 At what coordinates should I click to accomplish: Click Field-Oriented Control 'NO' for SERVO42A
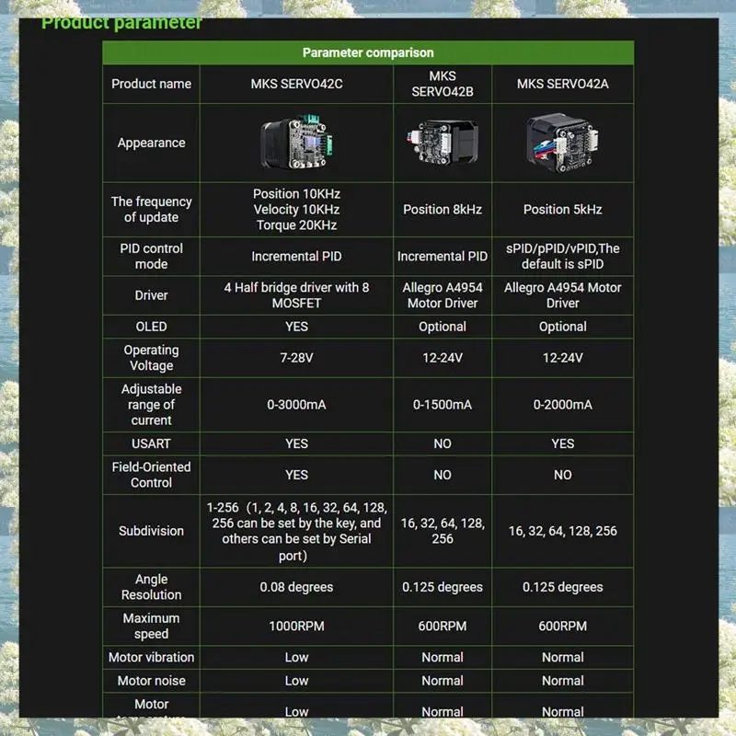(562, 475)
